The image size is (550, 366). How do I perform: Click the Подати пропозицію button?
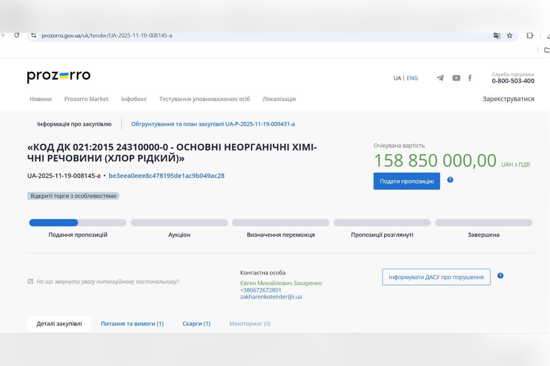point(406,181)
